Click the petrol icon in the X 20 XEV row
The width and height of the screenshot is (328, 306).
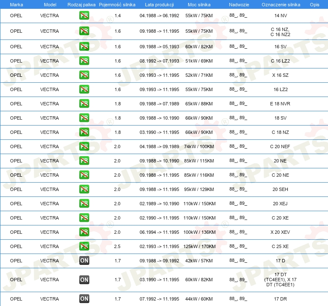click(x=84, y=232)
